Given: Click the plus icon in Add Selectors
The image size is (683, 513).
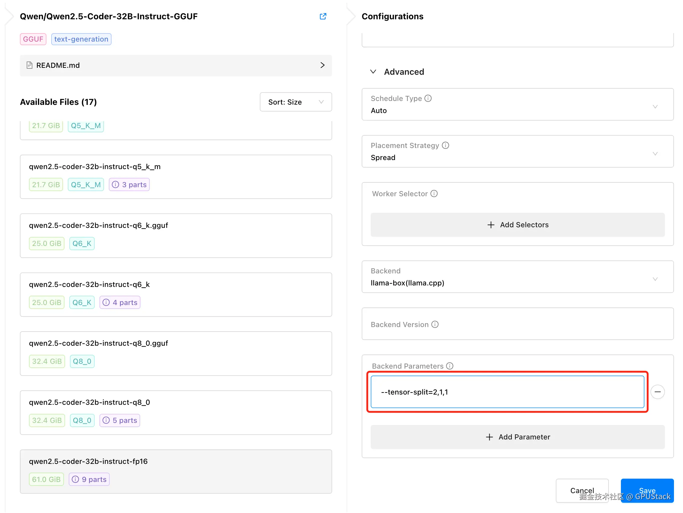Looking at the screenshot, I should (491, 225).
